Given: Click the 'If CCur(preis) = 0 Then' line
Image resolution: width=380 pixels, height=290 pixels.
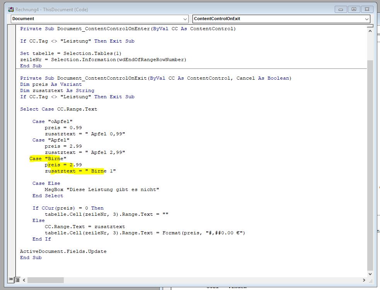Looking at the screenshot, I should [68, 208].
